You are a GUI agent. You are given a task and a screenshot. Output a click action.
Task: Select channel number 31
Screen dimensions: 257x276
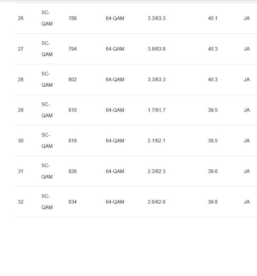(21, 171)
